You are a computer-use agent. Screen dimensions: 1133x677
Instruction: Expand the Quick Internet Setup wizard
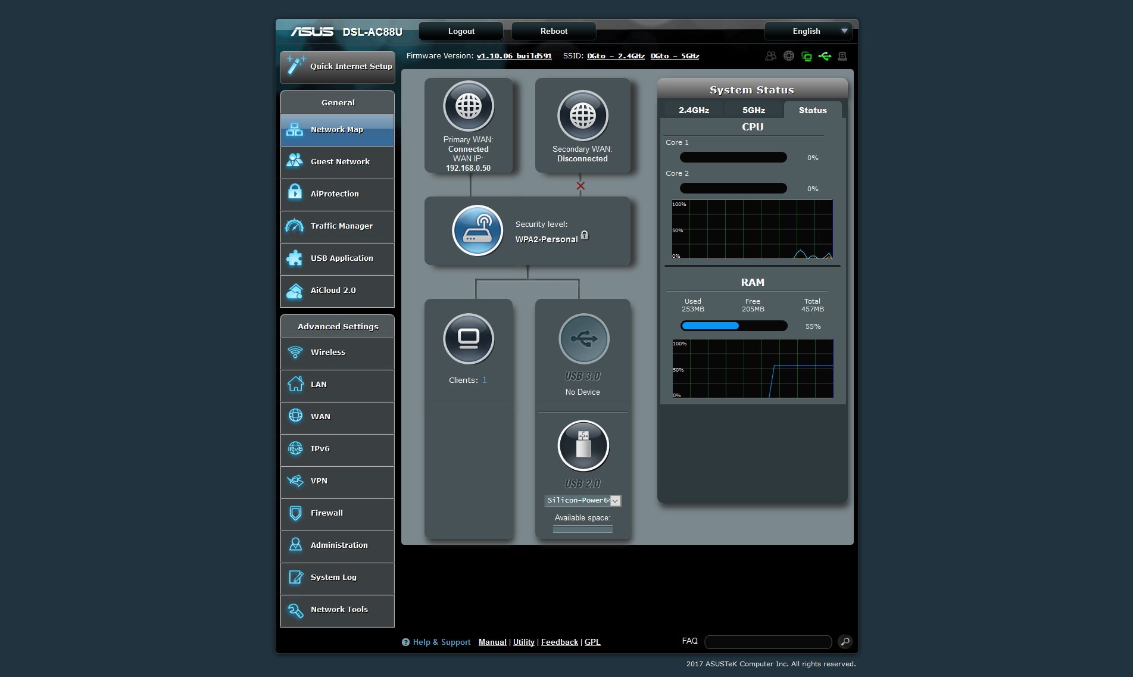coord(337,67)
